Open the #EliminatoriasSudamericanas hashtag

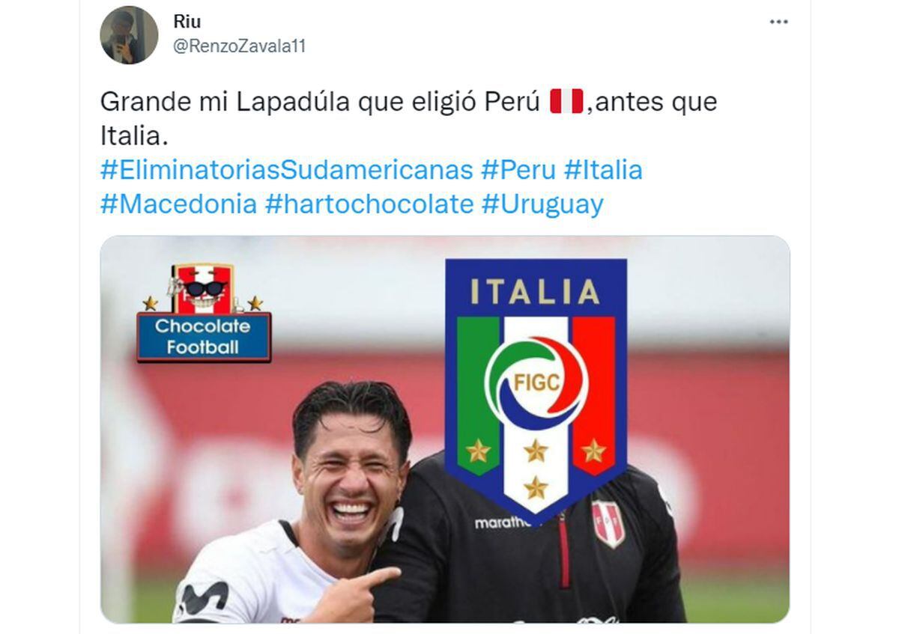click(x=286, y=170)
